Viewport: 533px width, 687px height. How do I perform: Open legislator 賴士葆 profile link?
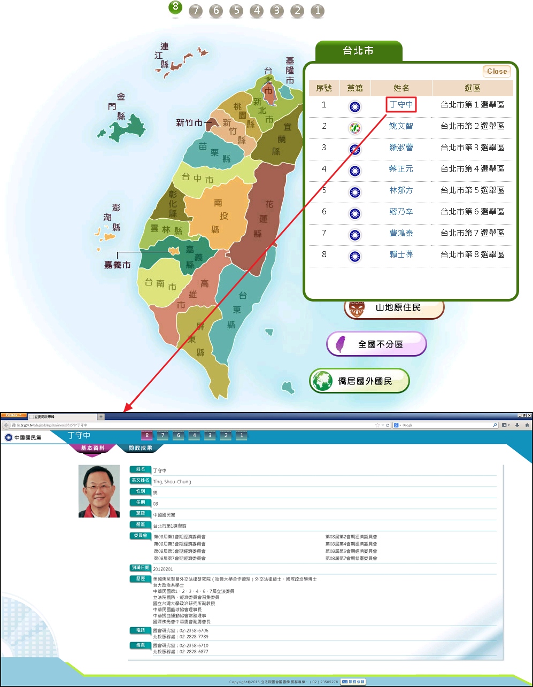pyautogui.click(x=401, y=254)
